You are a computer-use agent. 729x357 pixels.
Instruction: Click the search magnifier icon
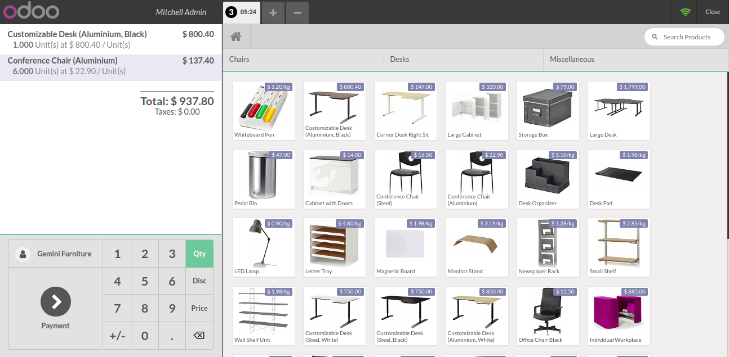coord(655,37)
